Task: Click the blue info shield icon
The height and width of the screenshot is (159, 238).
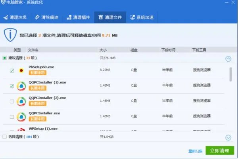Action: [x=10, y=35]
